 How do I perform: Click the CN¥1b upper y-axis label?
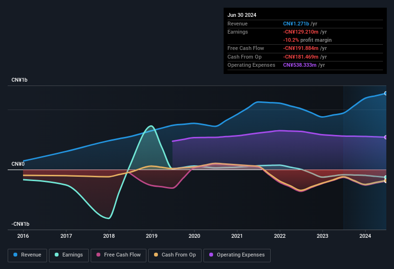pyautogui.click(x=19, y=80)
